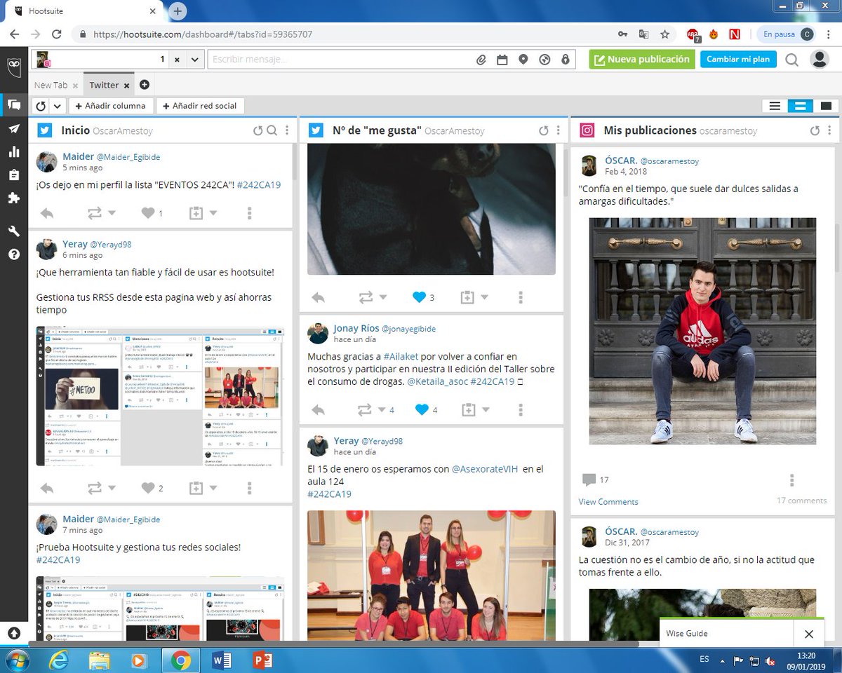Viewport: 842px width, 673px height.
Task: Open the Help question mark icon
Action: [13, 254]
